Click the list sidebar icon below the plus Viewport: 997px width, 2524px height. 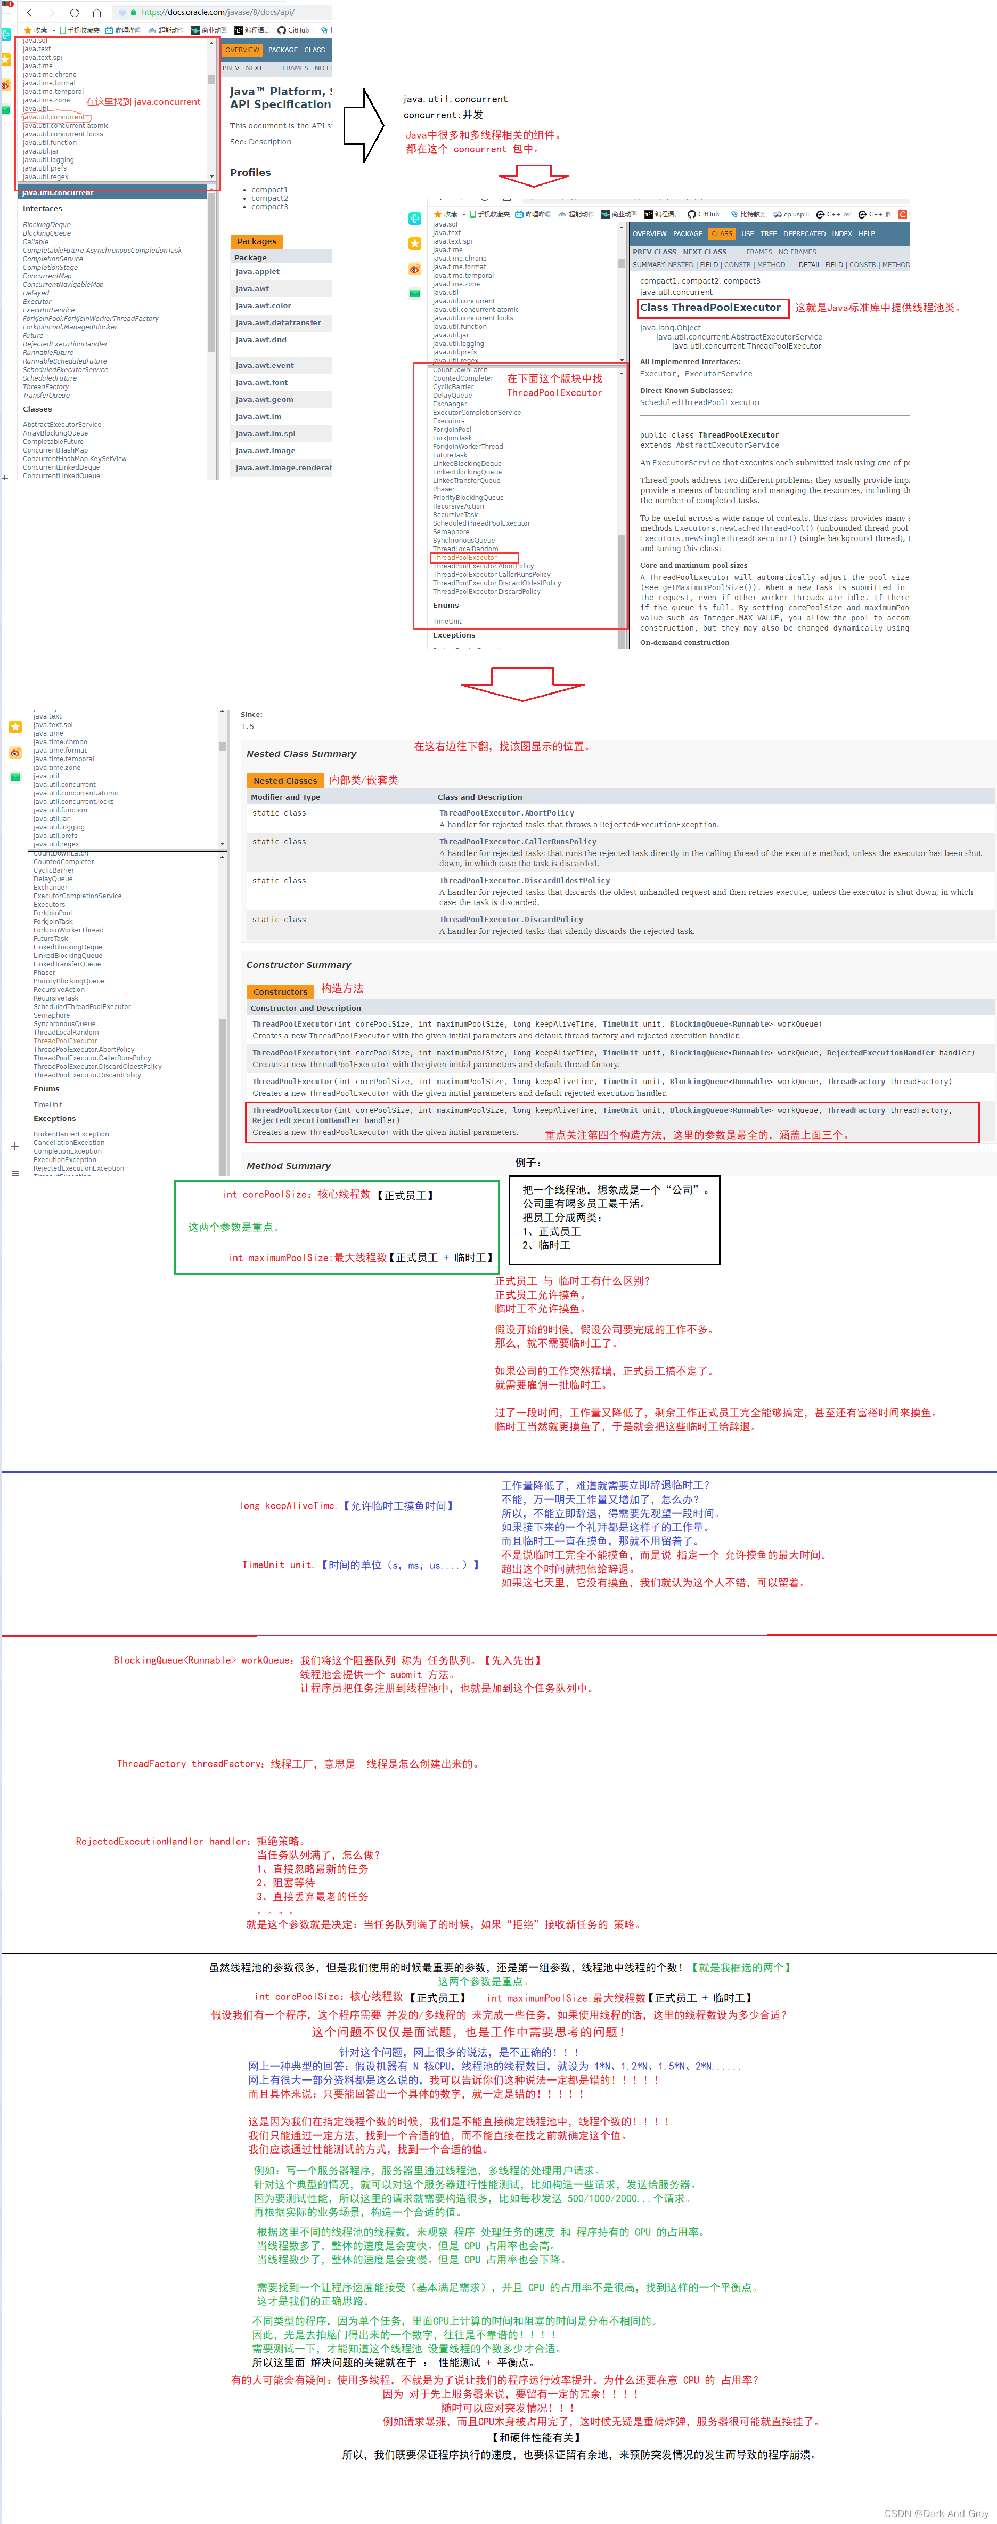(x=15, y=1173)
